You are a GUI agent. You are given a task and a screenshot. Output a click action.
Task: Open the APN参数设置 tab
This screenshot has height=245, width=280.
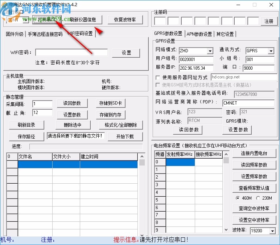pyautogui.click(x=199, y=34)
